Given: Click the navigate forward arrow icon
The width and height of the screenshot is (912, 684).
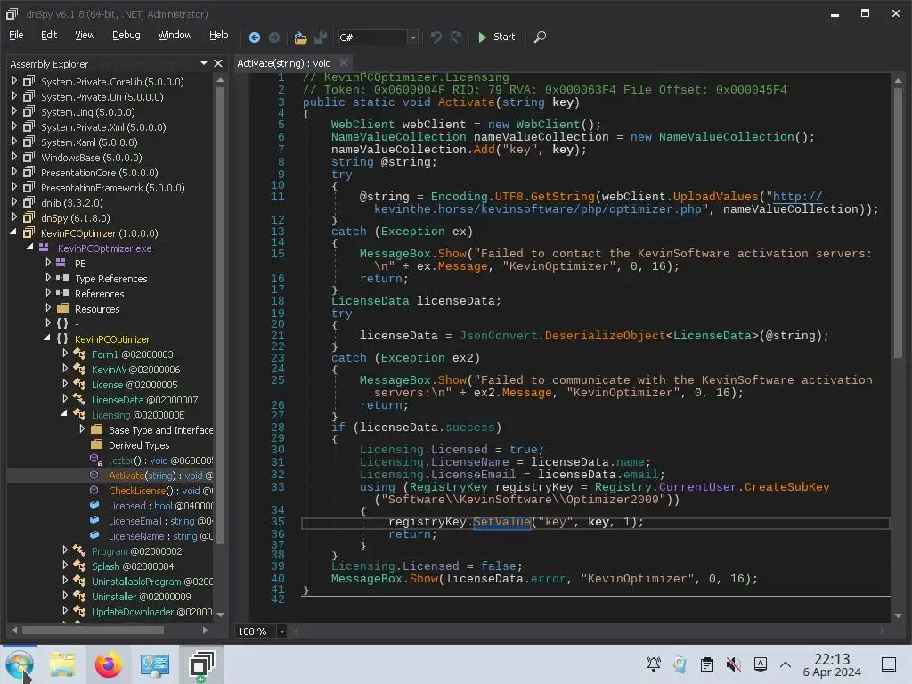Looking at the screenshot, I should point(274,37).
